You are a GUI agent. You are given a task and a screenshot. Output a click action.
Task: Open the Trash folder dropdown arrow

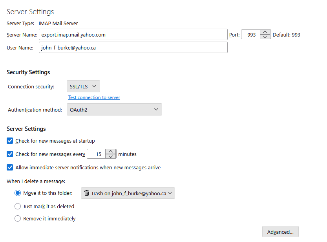coord(170,193)
